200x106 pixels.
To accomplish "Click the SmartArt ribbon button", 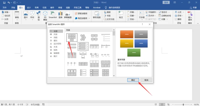I will click(53, 15).
